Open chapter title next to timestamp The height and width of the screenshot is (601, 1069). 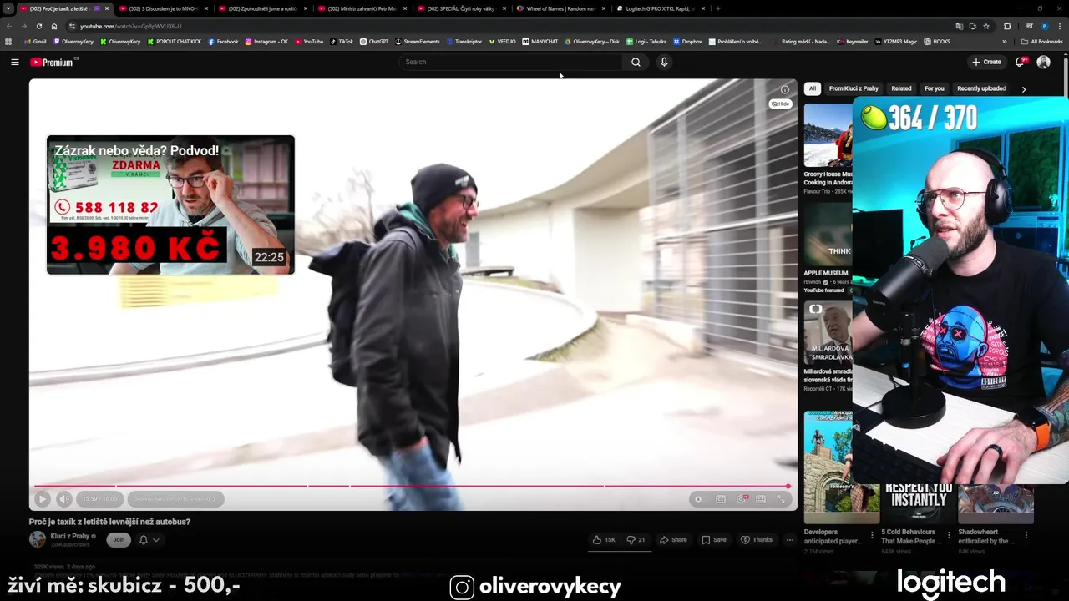pyautogui.click(x=175, y=498)
